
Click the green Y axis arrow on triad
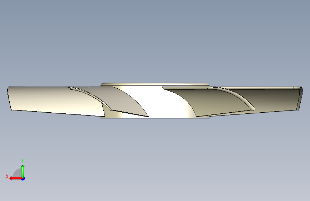point(23,171)
